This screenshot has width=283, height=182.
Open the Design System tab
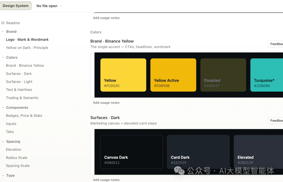tap(15, 6)
